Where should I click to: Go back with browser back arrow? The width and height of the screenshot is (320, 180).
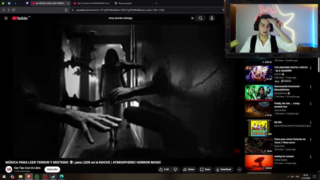[4, 10]
